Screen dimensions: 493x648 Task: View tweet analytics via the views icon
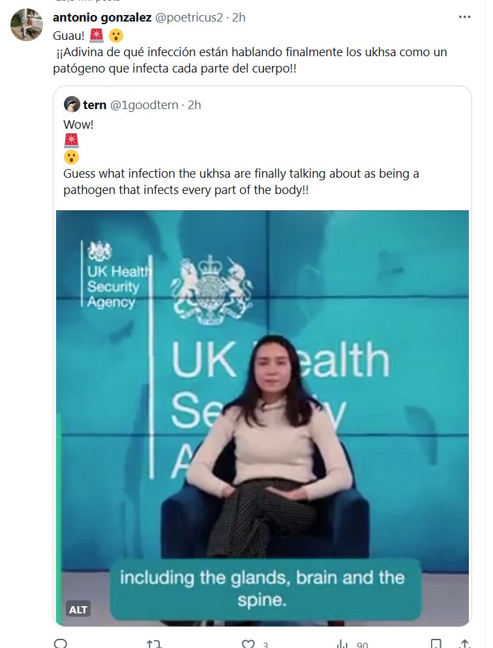pyautogui.click(x=342, y=644)
